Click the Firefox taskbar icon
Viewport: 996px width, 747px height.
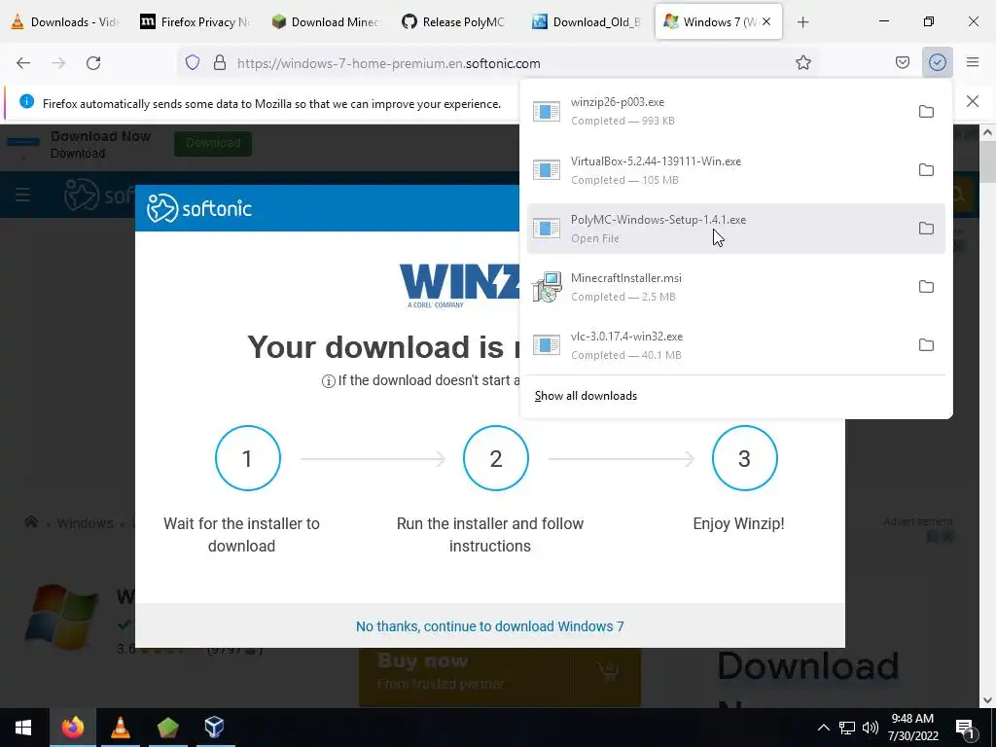click(x=72, y=728)
